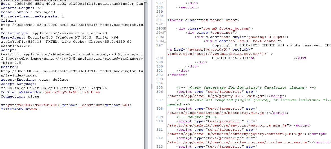Click the POST value in request body
Image resolution: width=331 pixels, height=149 pixels.
pos(125,105)
